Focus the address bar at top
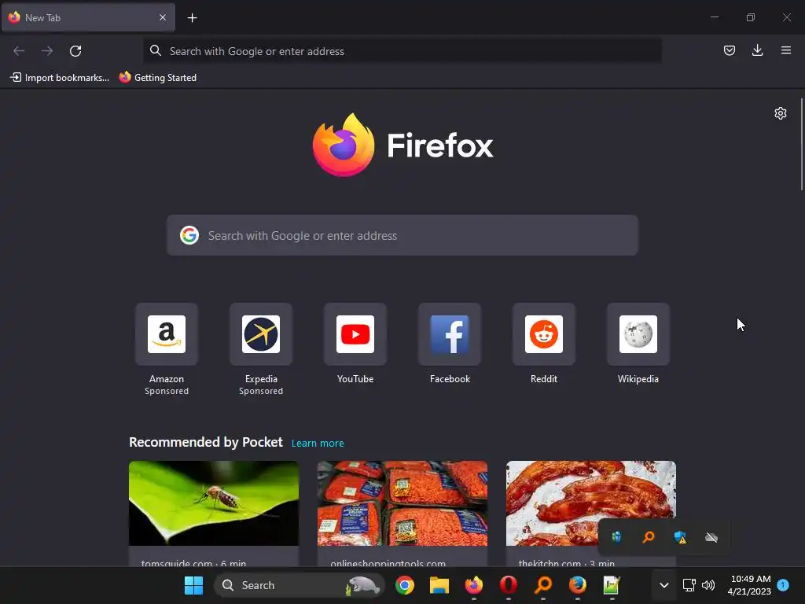Image resolution: width=805 pixels, height=604 pixels. click(x=402, y=51)
